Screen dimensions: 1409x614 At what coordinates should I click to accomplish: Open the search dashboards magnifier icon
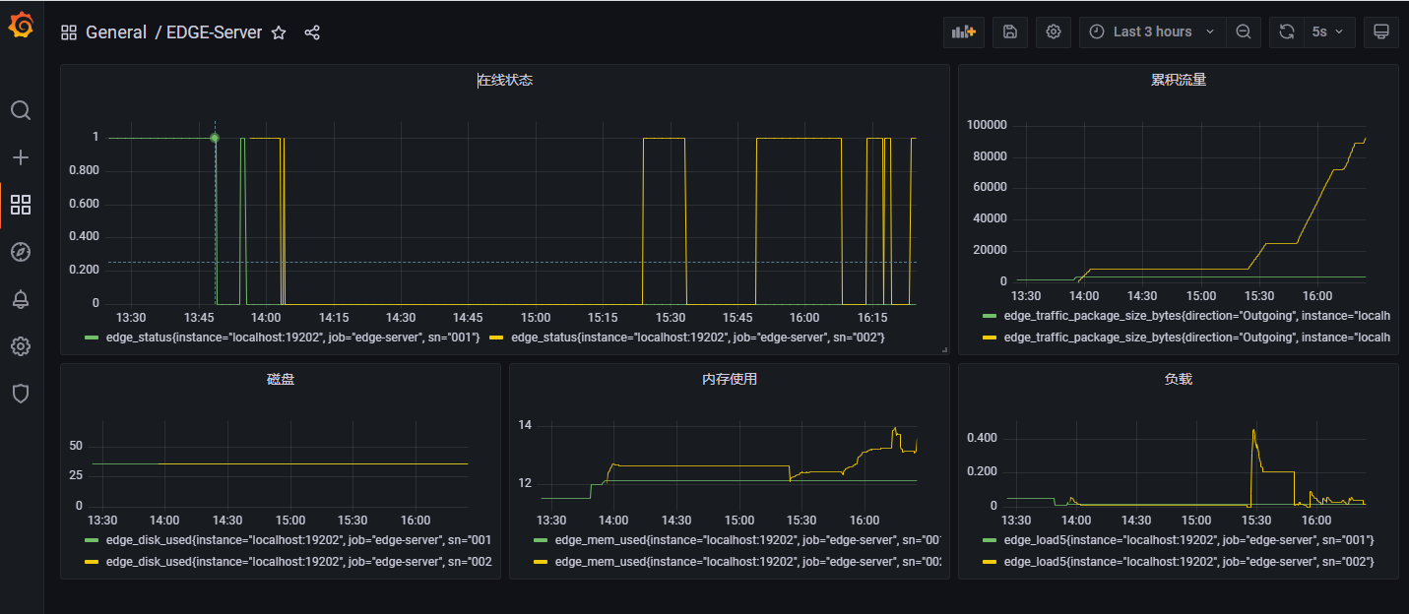point(21,109)
